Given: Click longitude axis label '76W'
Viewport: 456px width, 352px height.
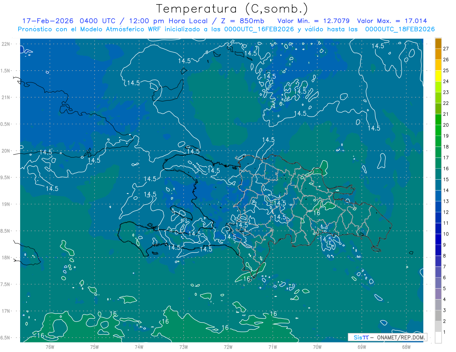Looking at the screenshot, I should pos(50,347).
